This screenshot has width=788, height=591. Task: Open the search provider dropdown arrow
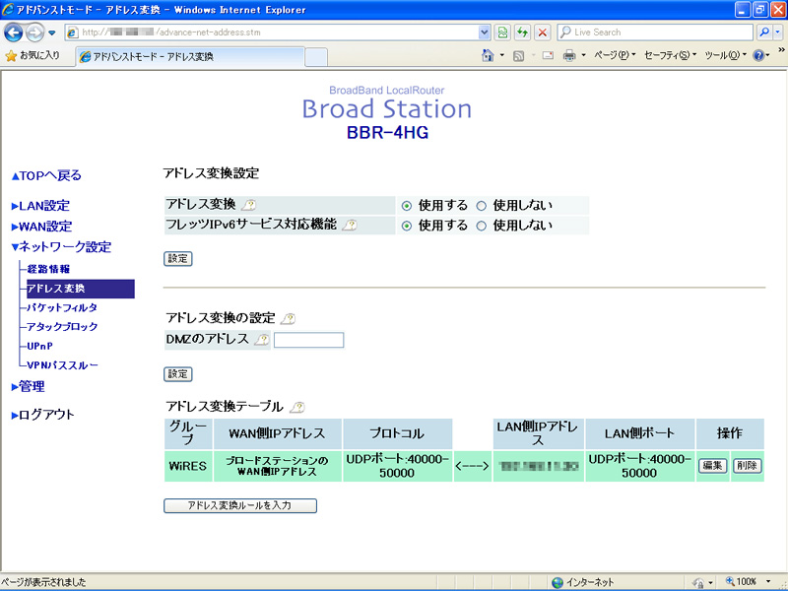[778, 33]
